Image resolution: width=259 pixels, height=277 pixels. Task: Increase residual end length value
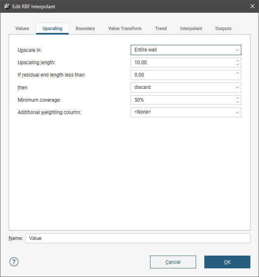click(x=238, y=73)
